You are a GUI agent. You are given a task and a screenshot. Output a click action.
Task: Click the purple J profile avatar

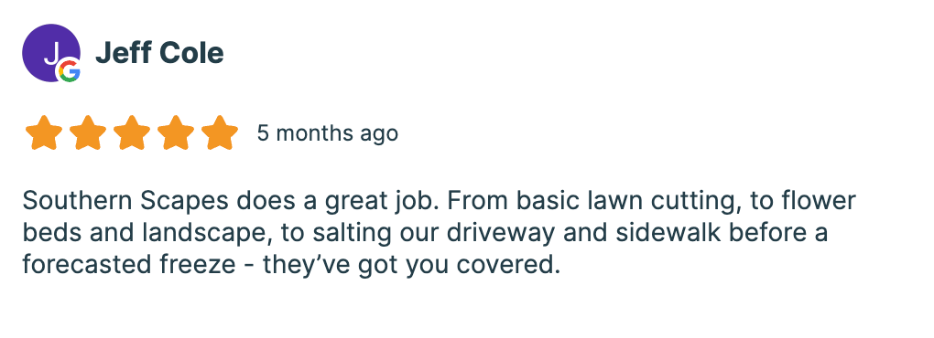pos(51,53)
